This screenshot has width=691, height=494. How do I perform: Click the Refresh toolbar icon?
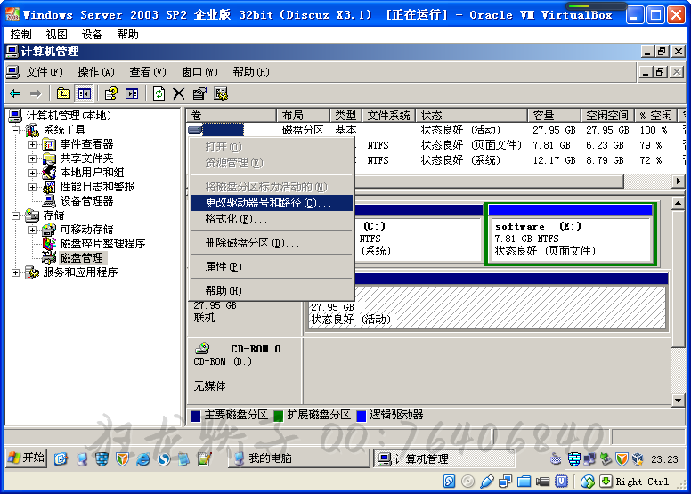tap(159, 93)
